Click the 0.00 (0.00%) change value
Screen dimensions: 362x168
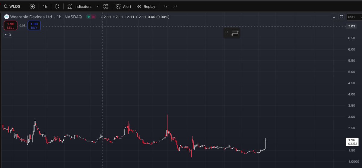159,17
